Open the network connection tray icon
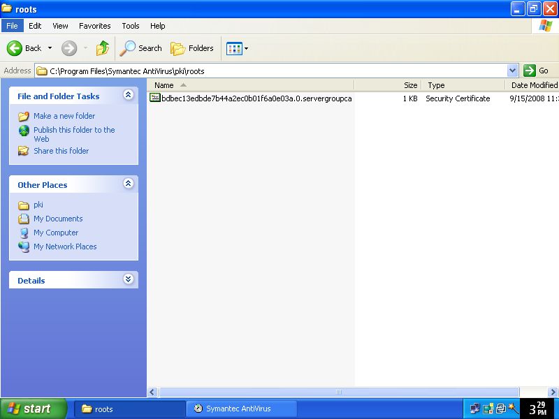559x419 pixels. 475,409
